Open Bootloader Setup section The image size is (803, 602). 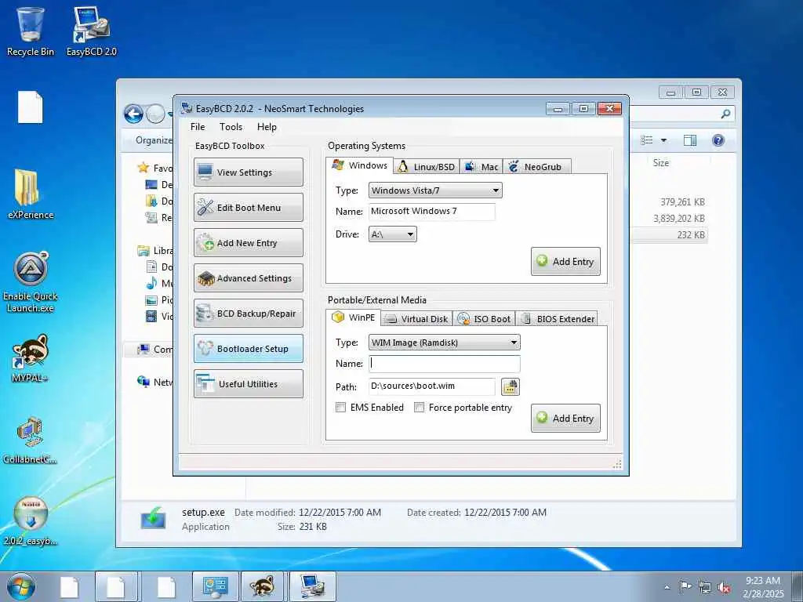pos(249,349)
